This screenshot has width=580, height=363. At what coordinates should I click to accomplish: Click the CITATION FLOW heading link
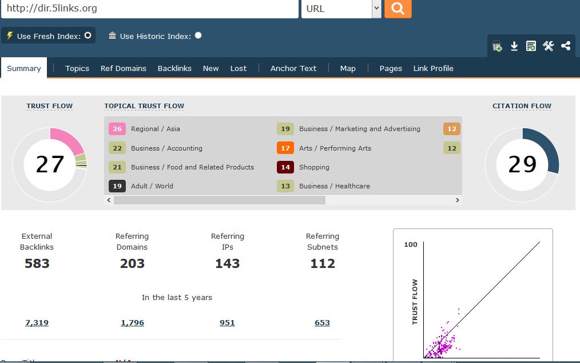click(x=522, y=106)
